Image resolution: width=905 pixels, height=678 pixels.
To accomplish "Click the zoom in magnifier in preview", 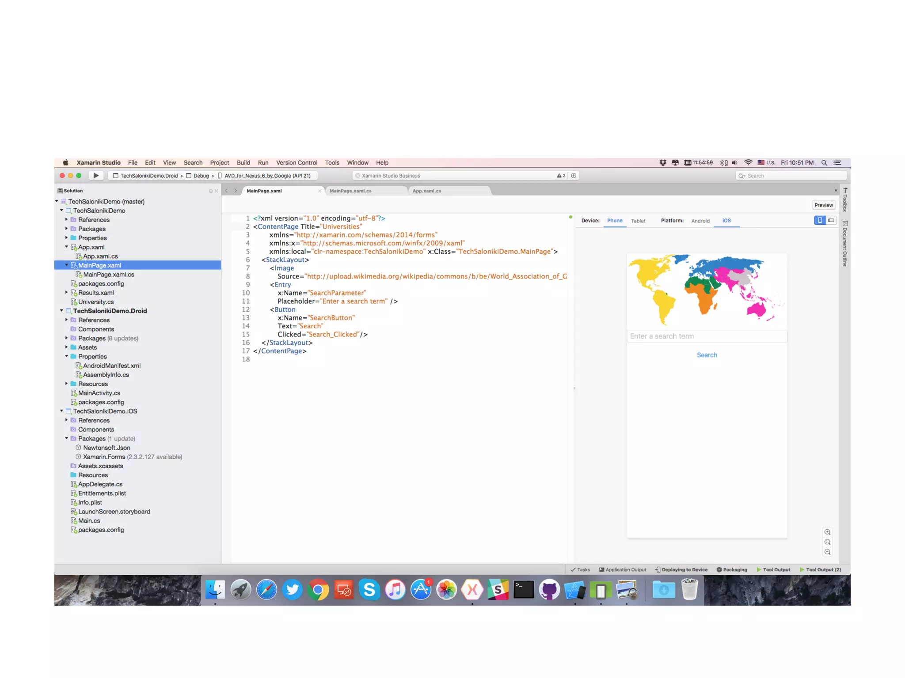I will click(827, 532).
